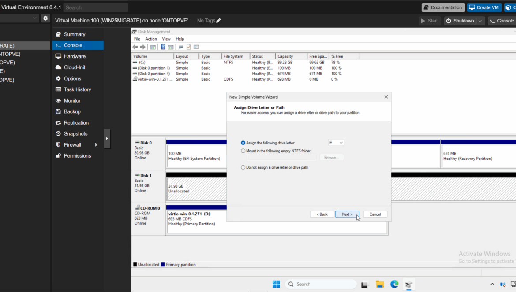Open the VM Options section
Viewport: 516px width, 292px height.
78,78
